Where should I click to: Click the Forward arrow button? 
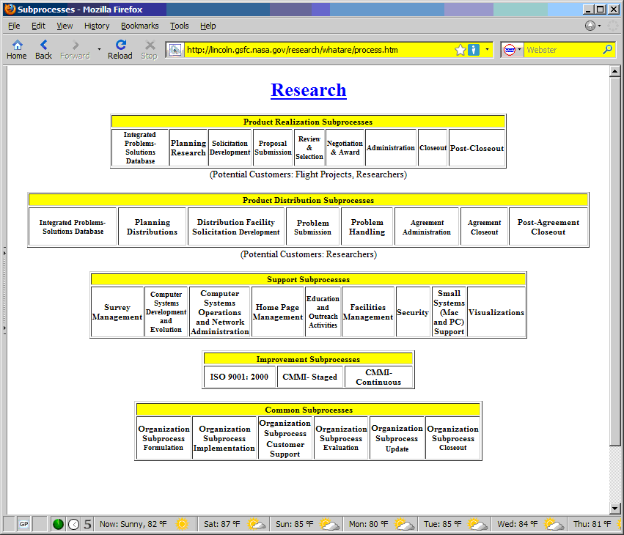tap(76, 50)
